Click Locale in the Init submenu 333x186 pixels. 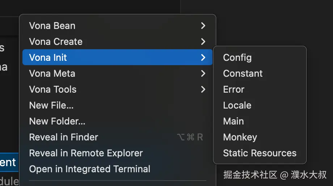pos(237,105)
